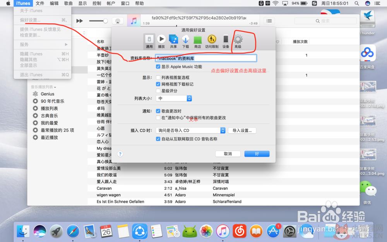Confirm with the 好 button
Image resolution: width=387 pixels, height=242 pixels.
pyautogui.click(x=257, y=154)
